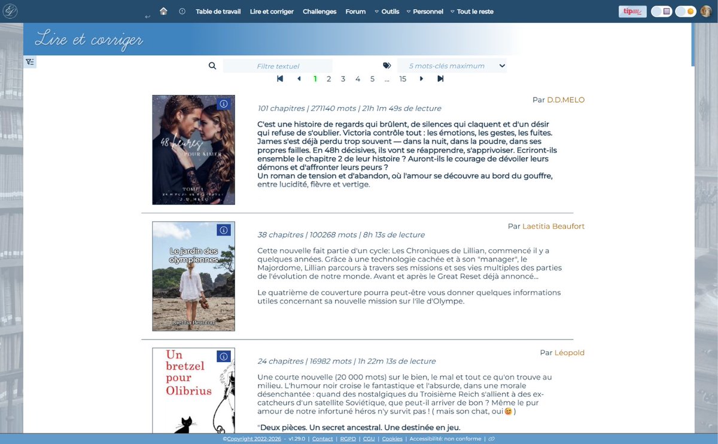718x444 pixels.
Task: Go to results page 4
Action: point(358,79)
